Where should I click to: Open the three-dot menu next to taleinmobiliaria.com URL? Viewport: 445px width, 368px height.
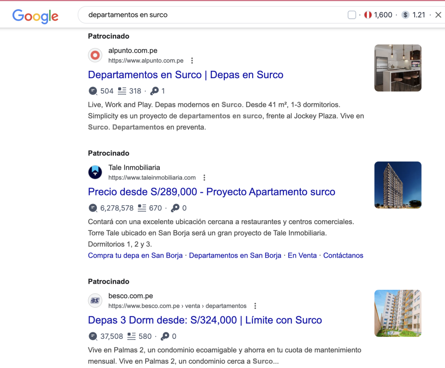[x=204, y=178]
